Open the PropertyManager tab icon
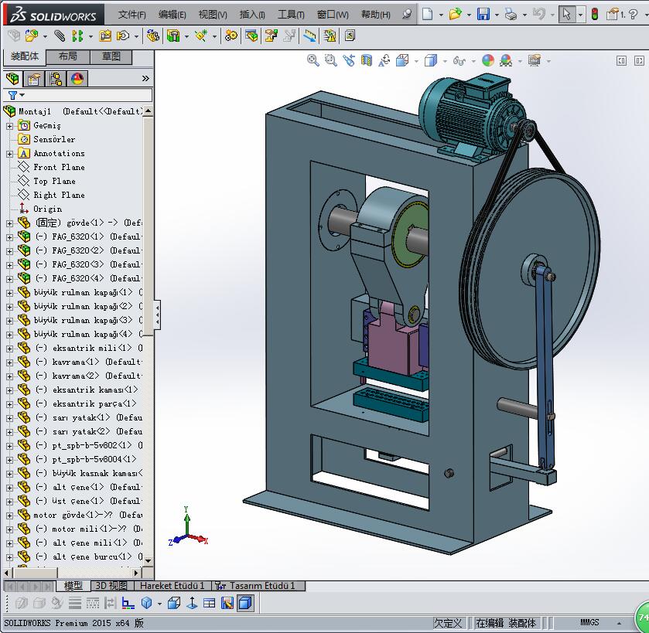This screenshot has height=633, width=649. (34, 79)
